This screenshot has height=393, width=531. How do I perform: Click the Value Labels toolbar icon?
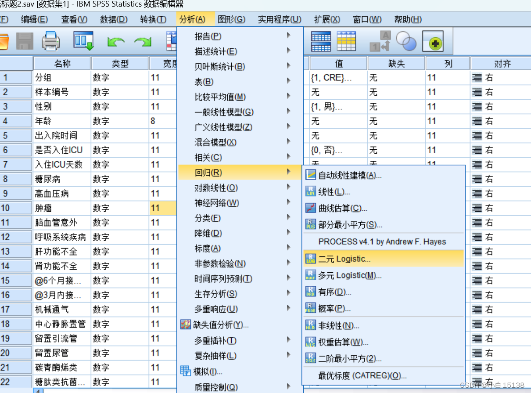[380, 41]
